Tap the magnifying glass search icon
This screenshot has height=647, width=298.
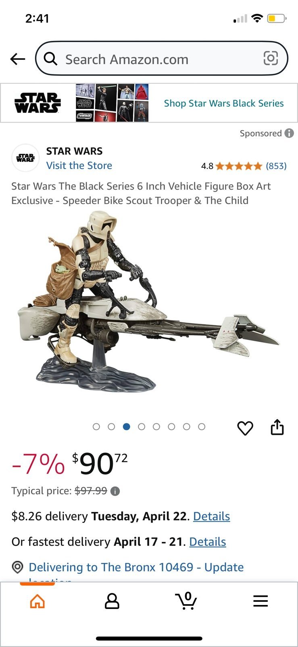pyautogui.click(x=50, y=59)
